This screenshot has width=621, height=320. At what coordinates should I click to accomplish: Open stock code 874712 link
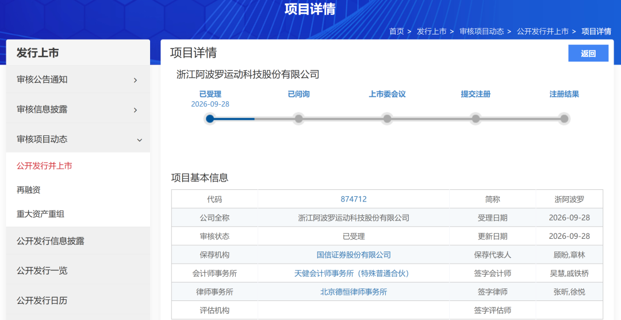[x=354, y=199]
